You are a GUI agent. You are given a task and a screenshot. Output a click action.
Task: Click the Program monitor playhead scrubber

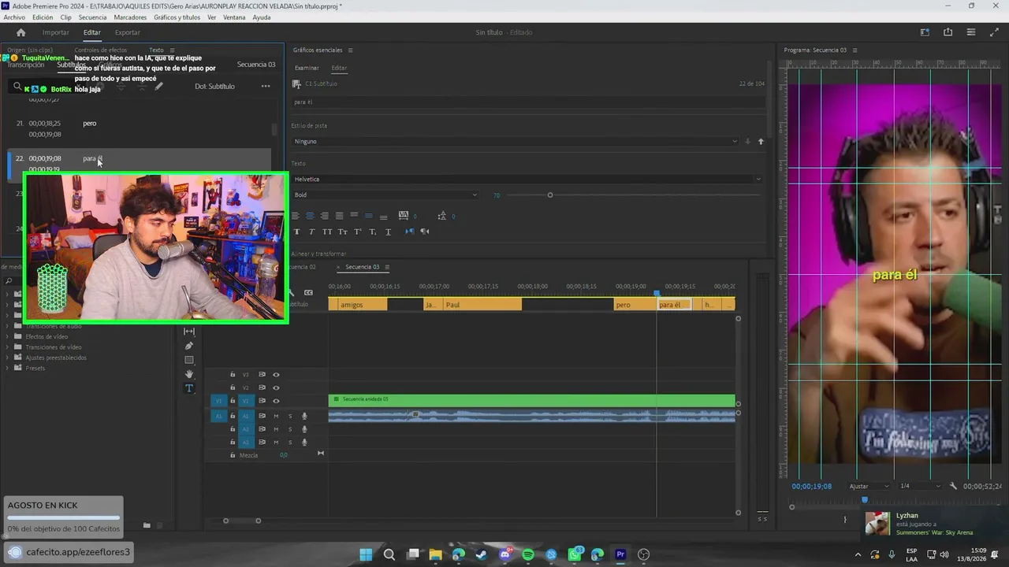[x=865, y=500]
